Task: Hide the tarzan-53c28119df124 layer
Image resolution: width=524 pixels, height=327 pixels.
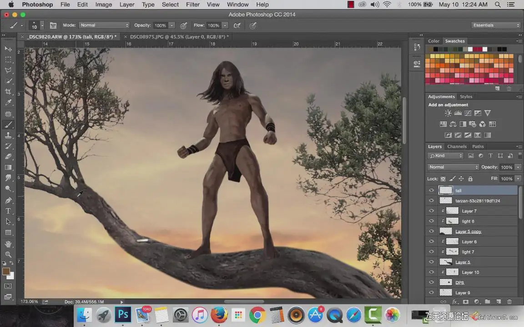Action: (432, 201)
